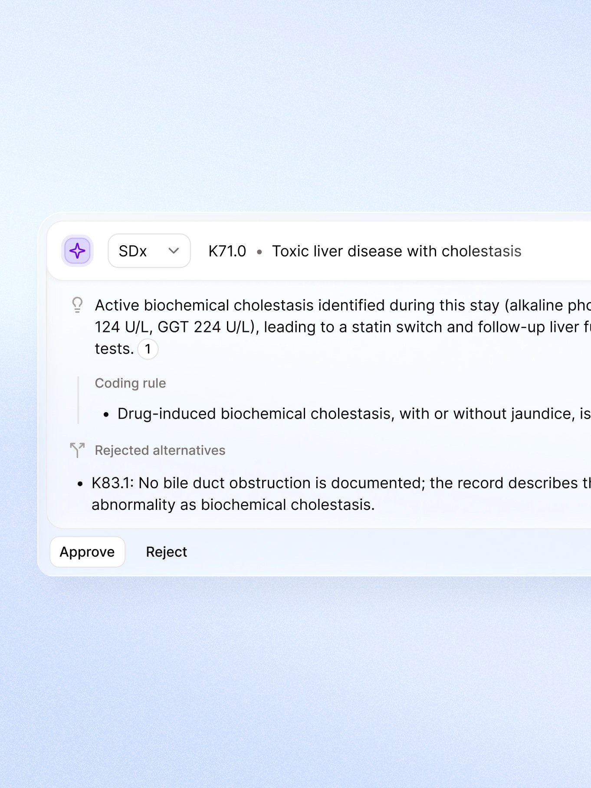591x788 pixels.
Task: Click the Drug-induced biochemical cholestasis rule text
Action: (354, 414)
